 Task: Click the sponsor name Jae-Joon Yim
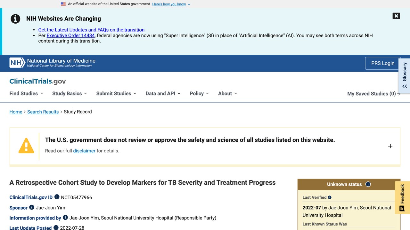(x=51, y=208)
